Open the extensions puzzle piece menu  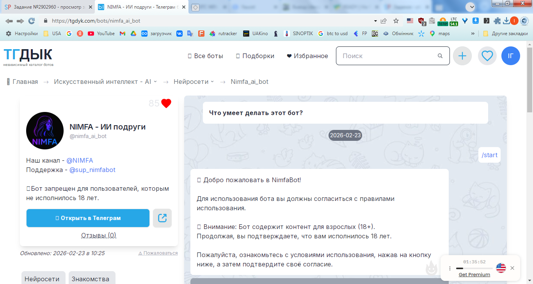[497, 21]
